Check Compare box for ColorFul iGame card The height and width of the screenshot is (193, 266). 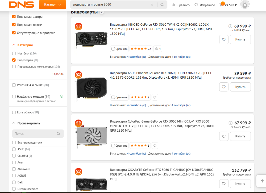tap(113, 146)
